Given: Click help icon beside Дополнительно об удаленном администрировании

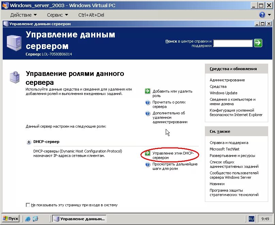Looking at the screenshot, I should tap(148, 113).
